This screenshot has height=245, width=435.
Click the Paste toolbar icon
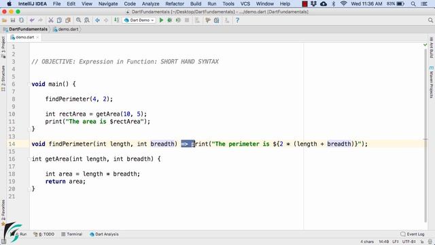(x=68, y=20)
